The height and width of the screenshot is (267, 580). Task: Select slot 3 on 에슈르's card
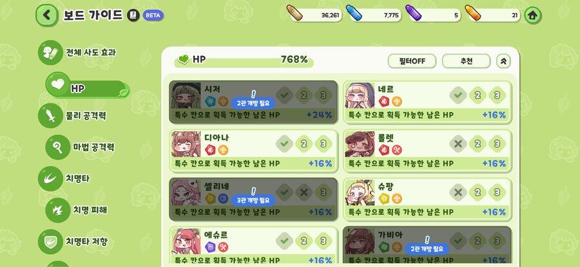click(324, 241)
